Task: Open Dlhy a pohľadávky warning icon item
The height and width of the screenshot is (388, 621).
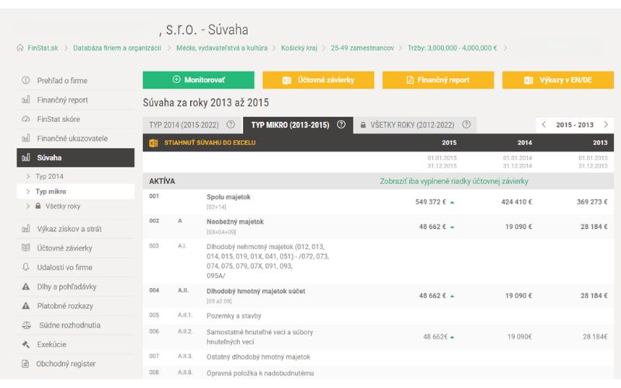Action: tap(26, 286)
